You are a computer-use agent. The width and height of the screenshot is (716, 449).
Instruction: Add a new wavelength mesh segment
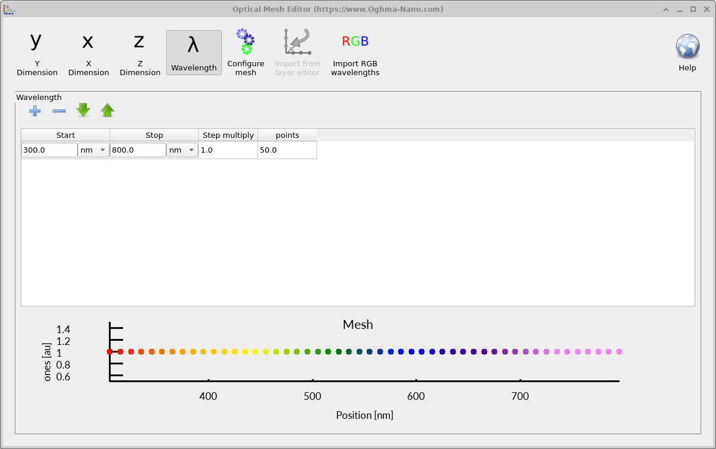pos(34,111)
